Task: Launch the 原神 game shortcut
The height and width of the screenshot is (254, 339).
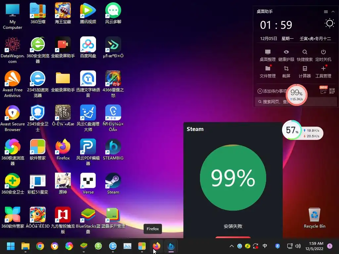Action: [63, 184]
